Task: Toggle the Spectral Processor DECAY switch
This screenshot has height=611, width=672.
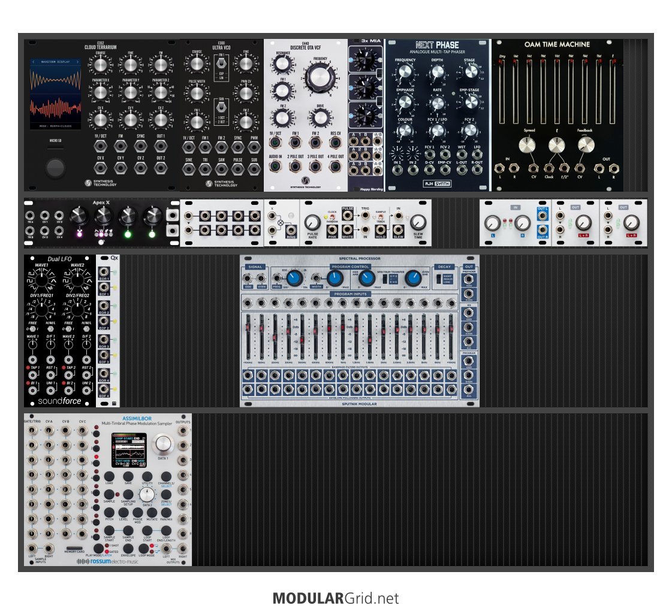Action: pyautogui.click(x=438, y=279)
